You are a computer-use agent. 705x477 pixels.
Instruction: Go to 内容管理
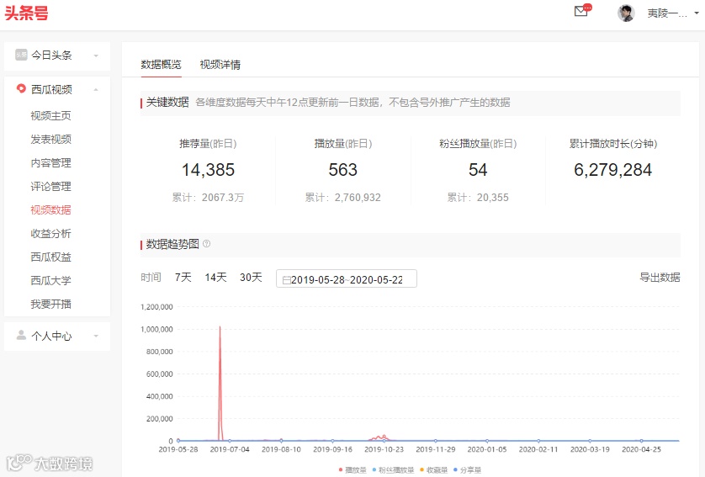tap(50, 162)
